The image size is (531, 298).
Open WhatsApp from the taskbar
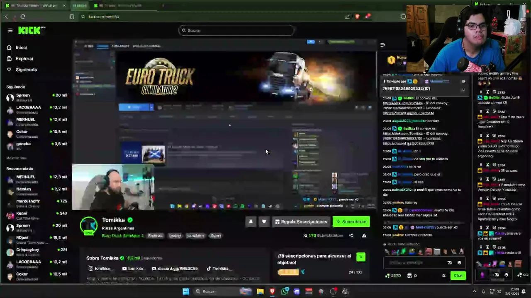(x=285, y=291)
